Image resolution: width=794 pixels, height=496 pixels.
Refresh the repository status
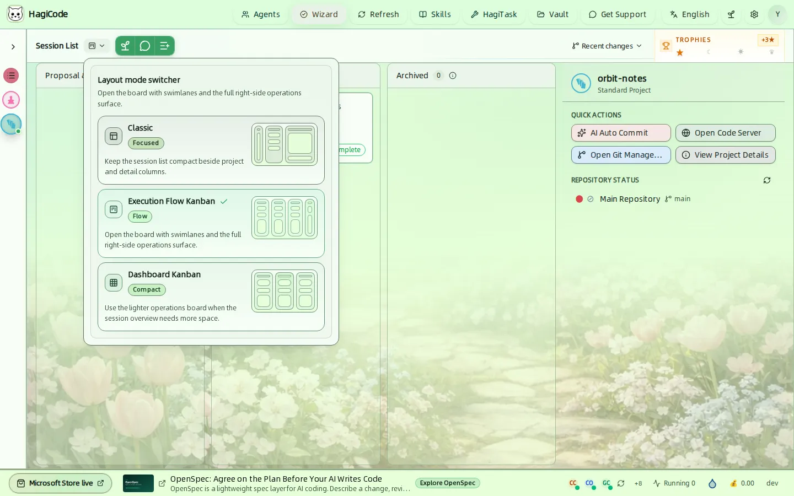(767, 180)
